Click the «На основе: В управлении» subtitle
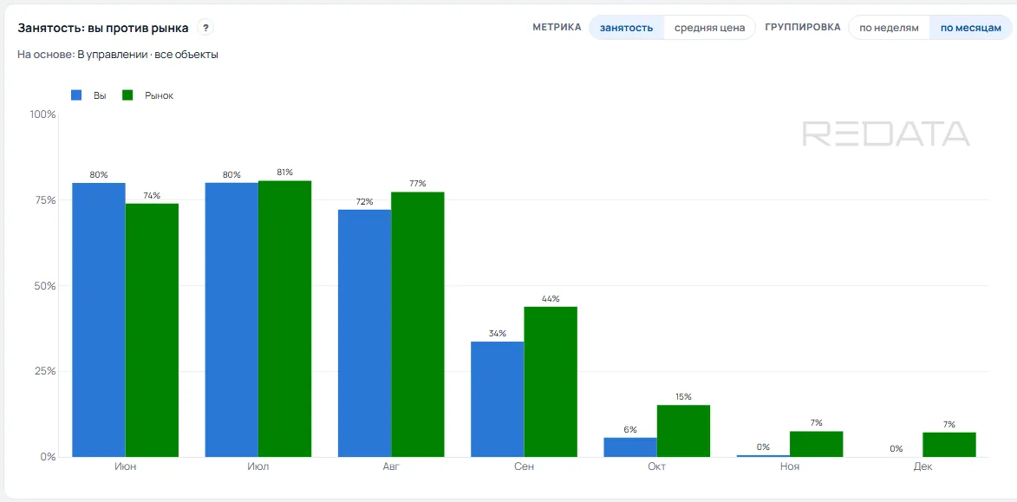The height and width of the screenshot is (502, 1017). coord(117,55)
